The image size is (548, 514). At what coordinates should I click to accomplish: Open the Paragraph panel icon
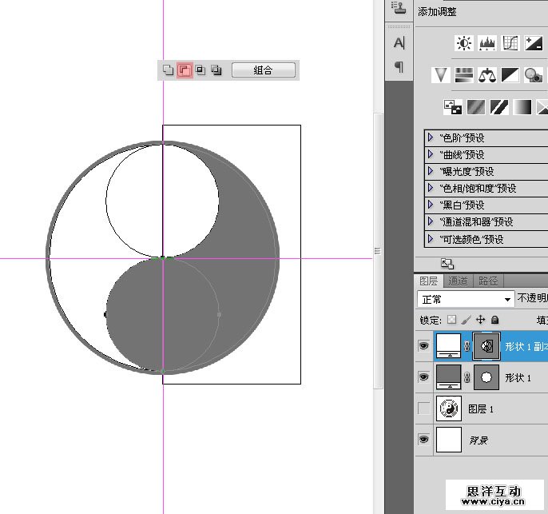coord(399,67)
